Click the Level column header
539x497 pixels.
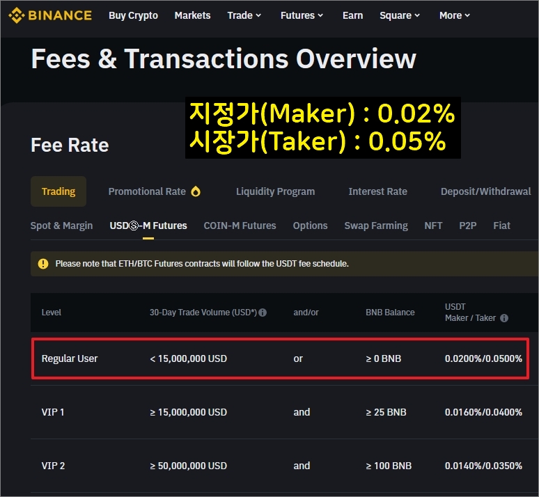(x=52, y=313)
